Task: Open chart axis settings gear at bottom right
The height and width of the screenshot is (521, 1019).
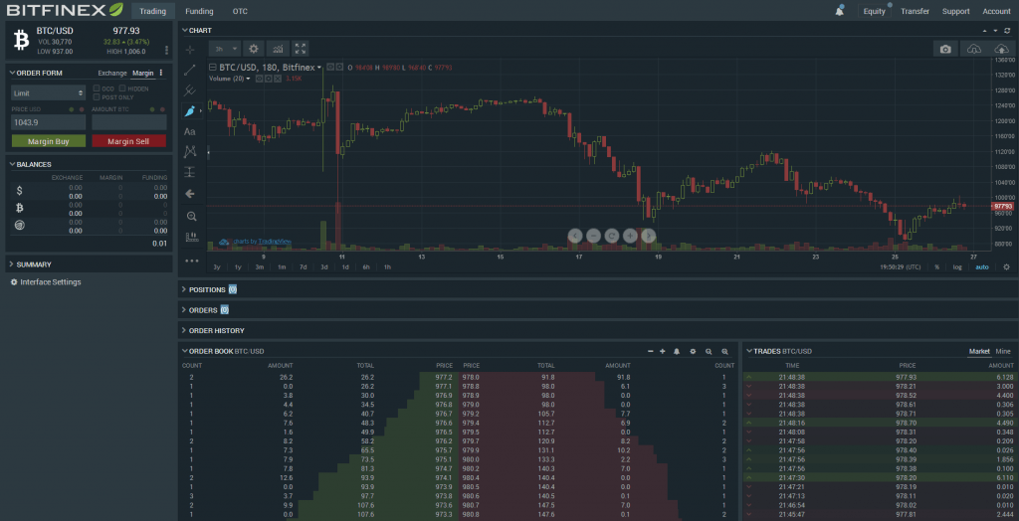Action: [x=1007, y=267]
